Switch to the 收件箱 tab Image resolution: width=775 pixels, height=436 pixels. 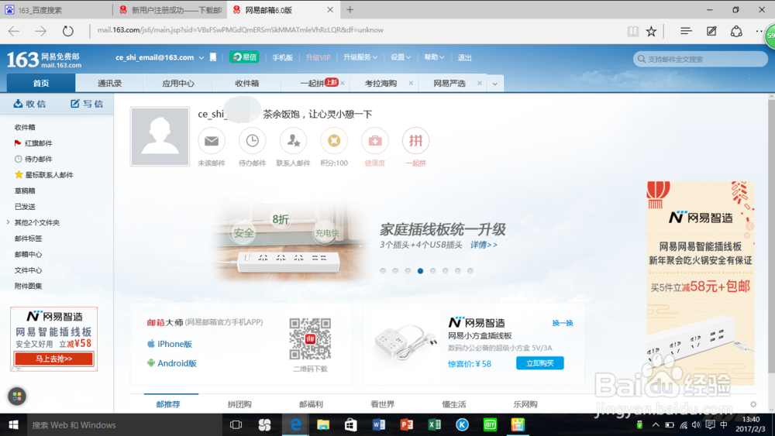[246, 84]
